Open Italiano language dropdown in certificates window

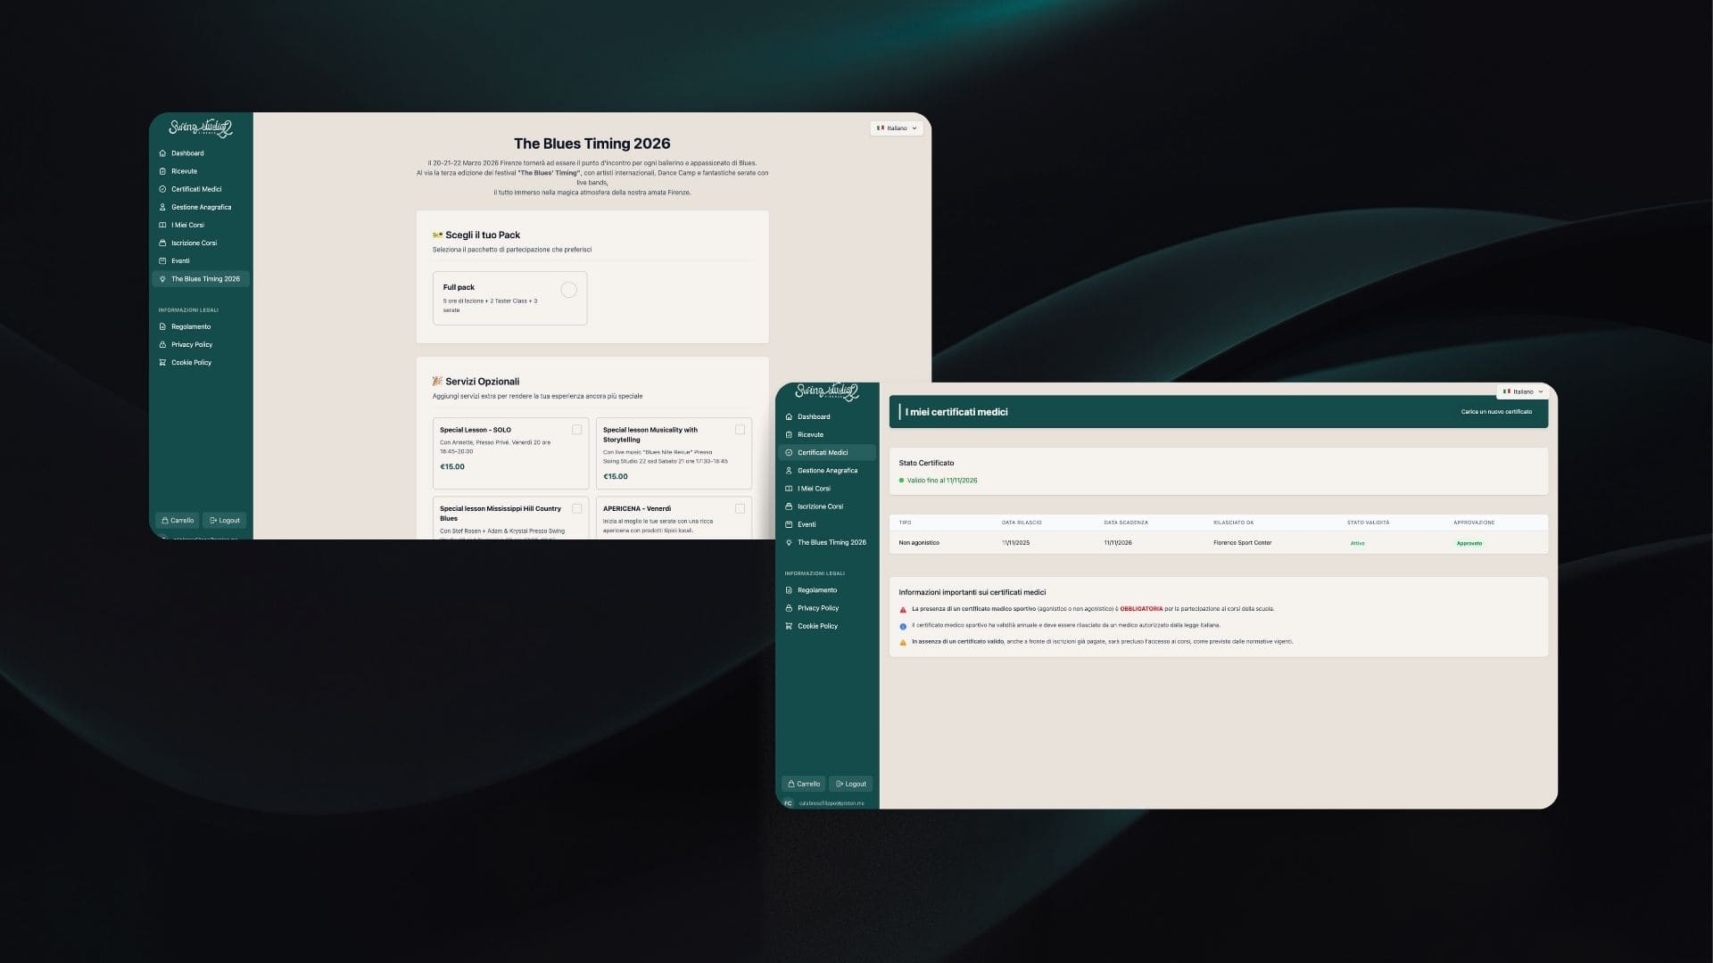click(1522, 391)
